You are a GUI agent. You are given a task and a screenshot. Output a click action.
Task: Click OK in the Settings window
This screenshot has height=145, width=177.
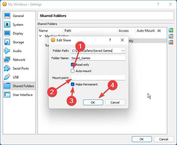pos(142,139)
